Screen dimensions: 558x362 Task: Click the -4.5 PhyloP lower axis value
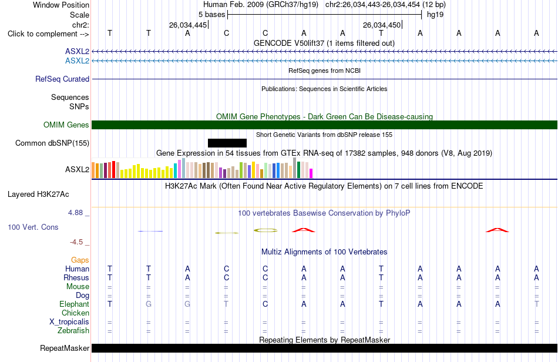[76, 242]
